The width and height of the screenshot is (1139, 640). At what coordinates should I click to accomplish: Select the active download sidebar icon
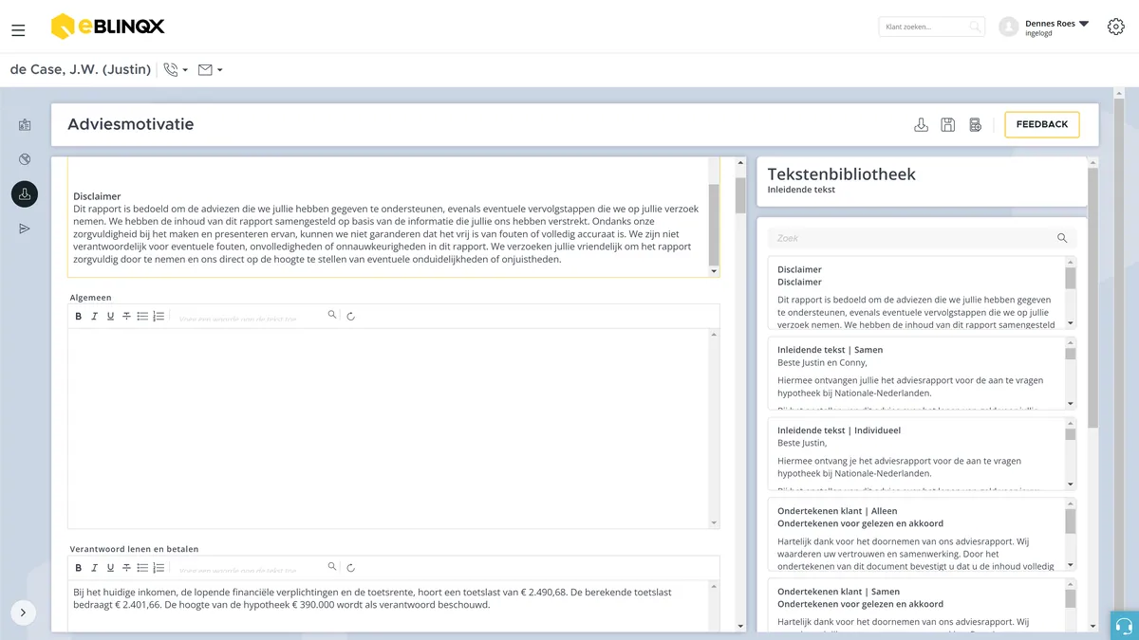(25, 194)
